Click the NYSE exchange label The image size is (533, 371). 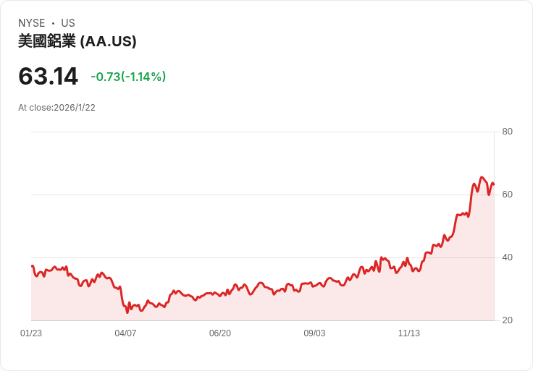point(32,23)
